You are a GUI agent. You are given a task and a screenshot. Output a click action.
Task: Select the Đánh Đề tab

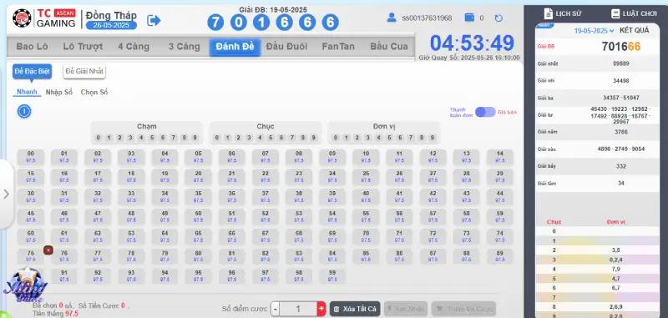click(235, 47)
